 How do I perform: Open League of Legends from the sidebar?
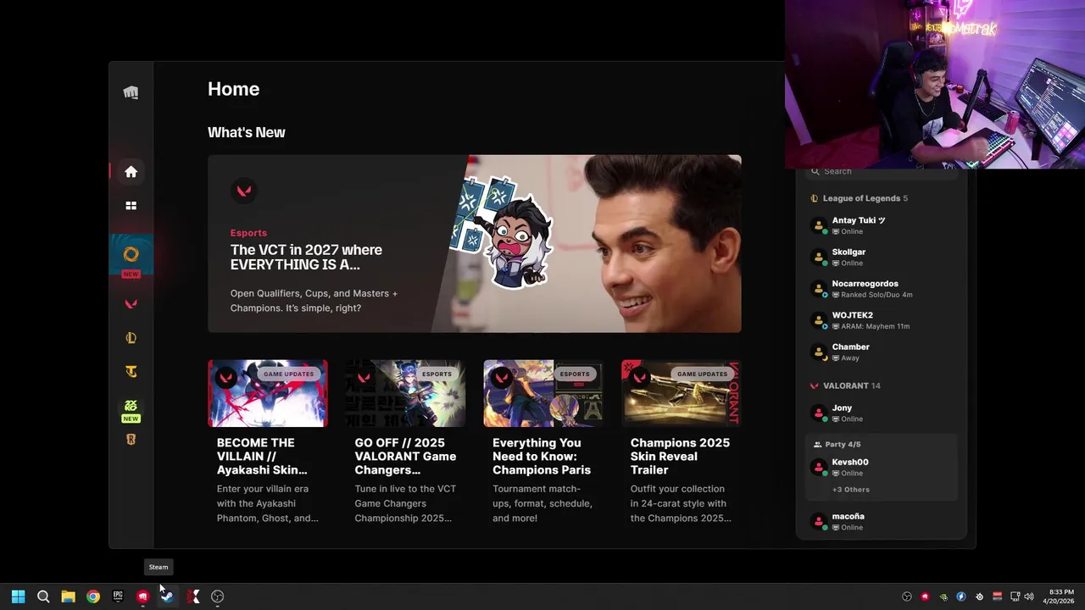[x=131, y=338]
